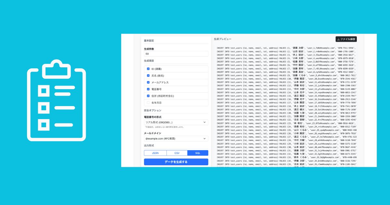Uncheck the ID (連番) checkbox
The width and height of the screenshot is (390, 205).
(148, 69)
